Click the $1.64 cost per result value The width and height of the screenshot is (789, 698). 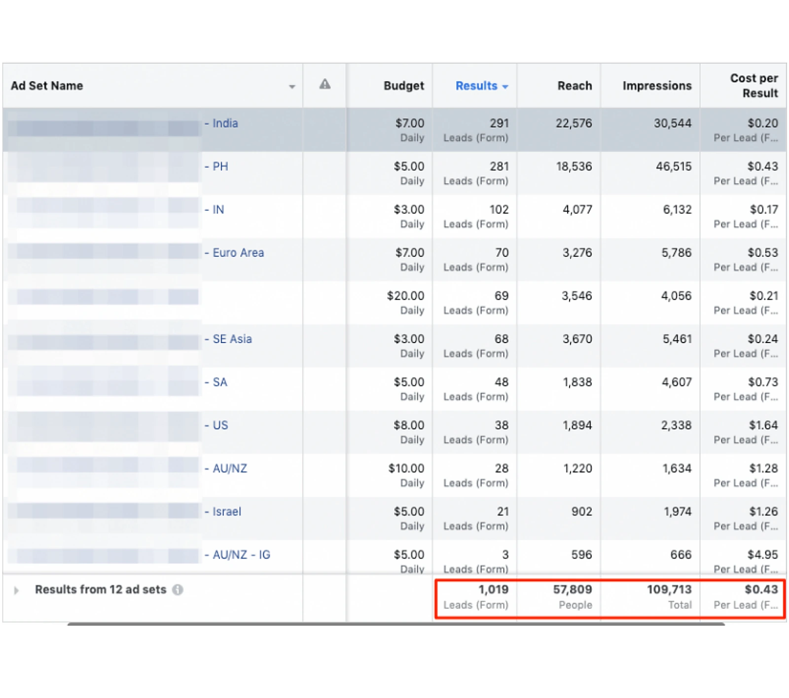763,425
